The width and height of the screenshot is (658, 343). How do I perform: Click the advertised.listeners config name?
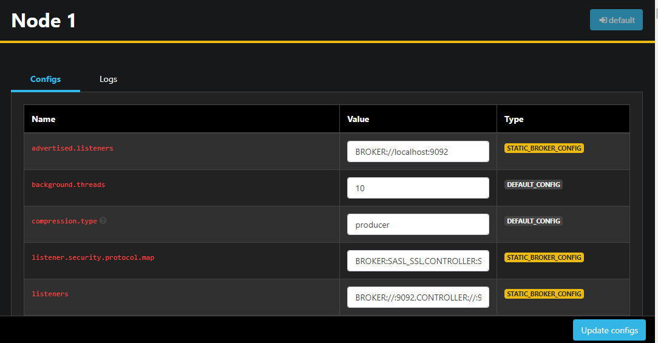pyautogui.click(x=72, y=148)
